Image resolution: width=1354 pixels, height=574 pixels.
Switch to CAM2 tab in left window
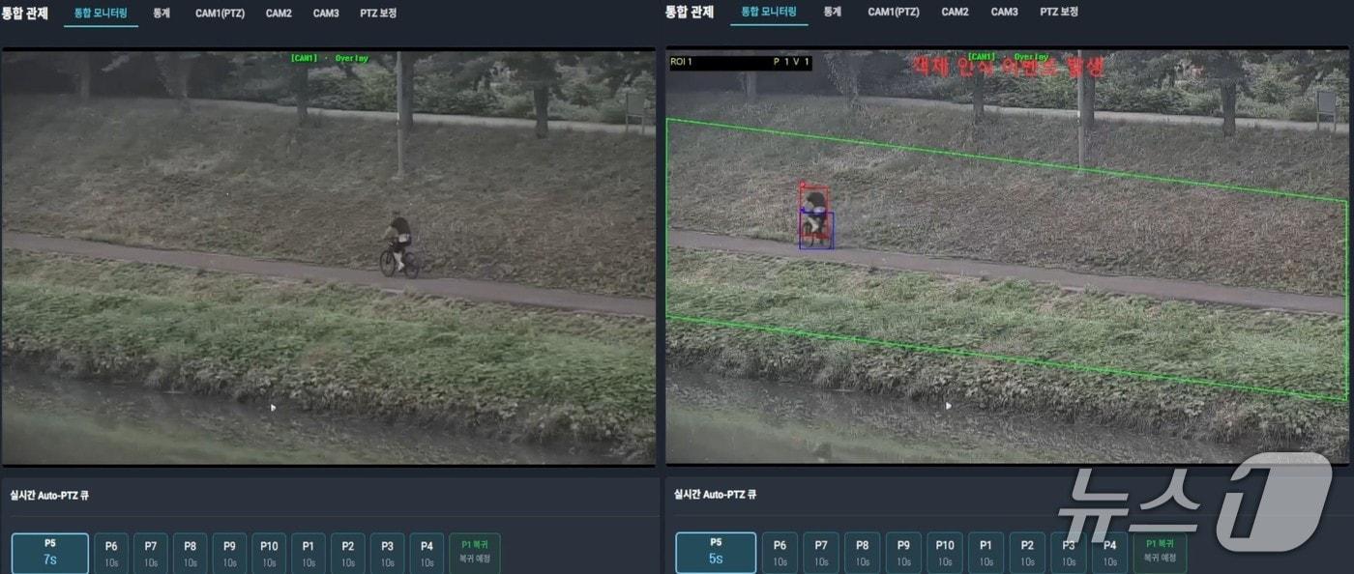tap(279, 13)
